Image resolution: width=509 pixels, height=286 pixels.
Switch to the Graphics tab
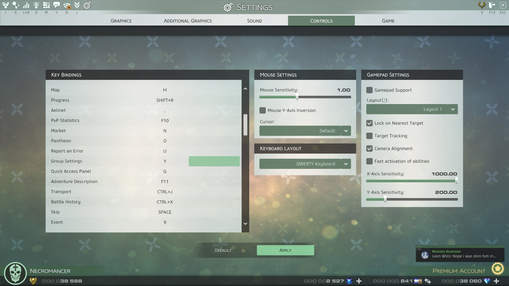coord(121,21)
